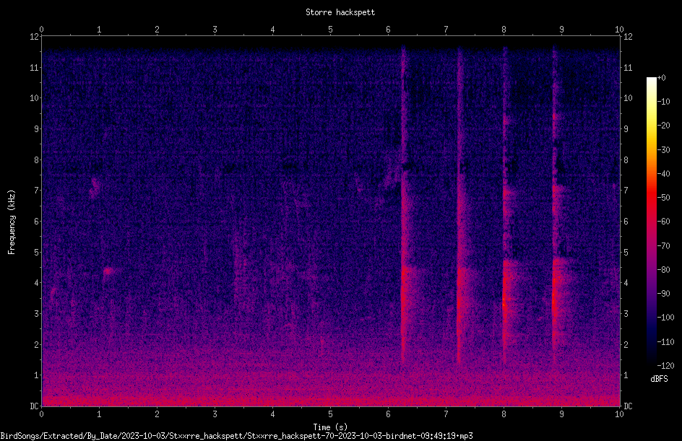Click the '12' tick on the left frequency axis
682x441 pixels.
[x=34, y=37]
